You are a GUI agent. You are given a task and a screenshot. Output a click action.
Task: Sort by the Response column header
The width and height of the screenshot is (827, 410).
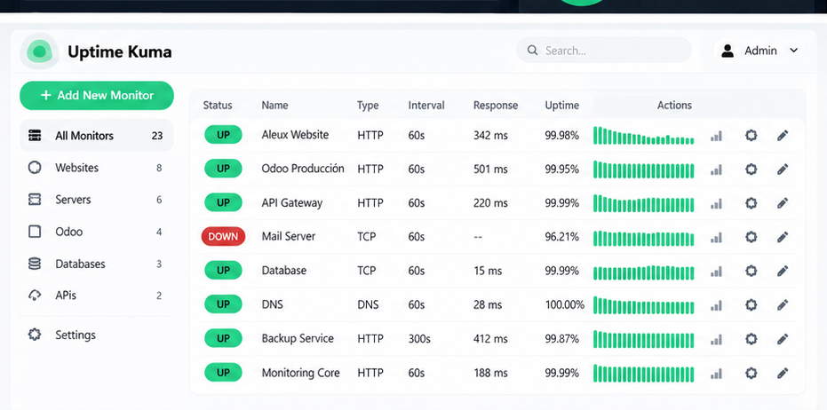496,106
